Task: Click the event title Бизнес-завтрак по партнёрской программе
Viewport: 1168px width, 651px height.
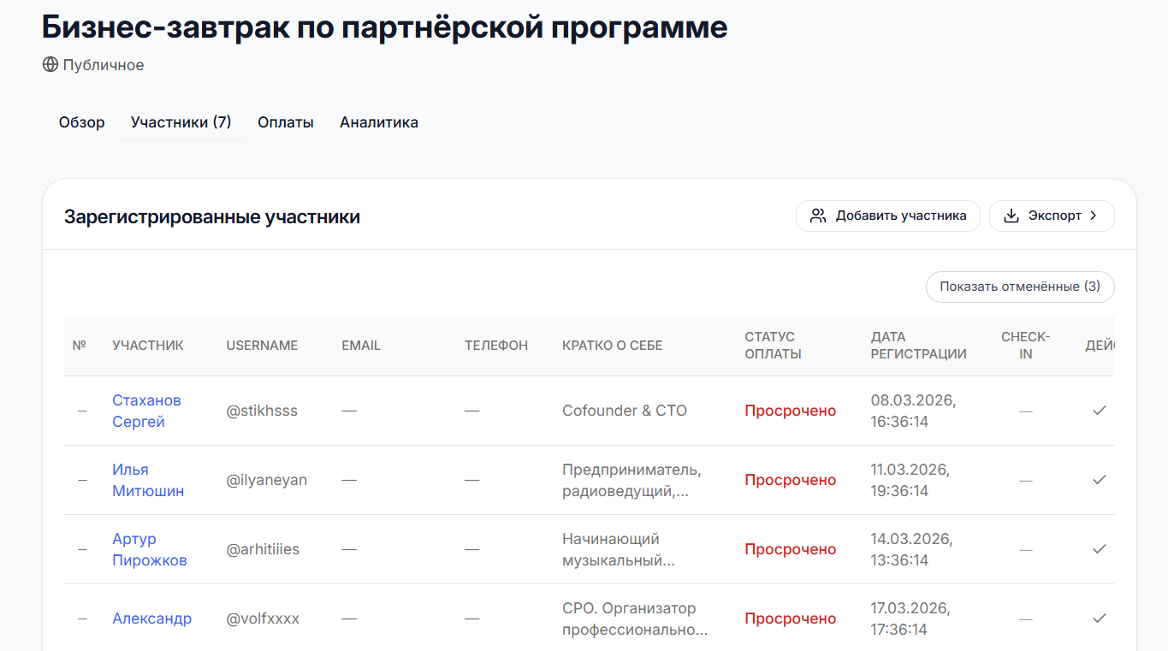Action: coord(385,27)
